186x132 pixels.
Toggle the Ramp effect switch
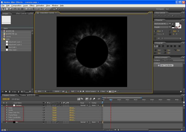tap(43, 108)
